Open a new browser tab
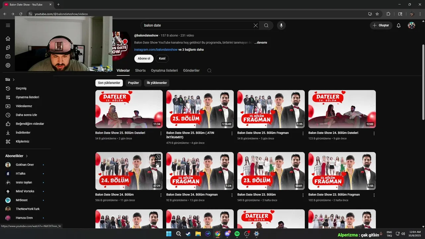Screen dimensions: 425x239 (x=58, y=4)
